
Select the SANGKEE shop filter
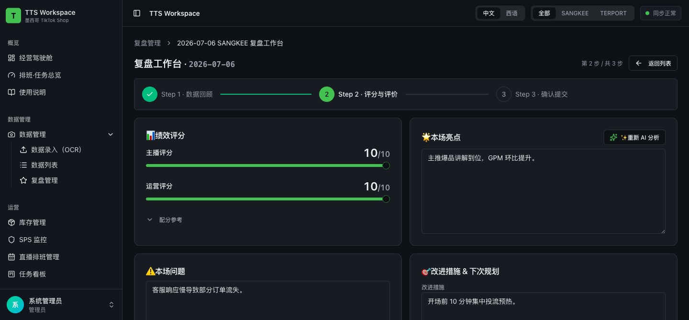[x=575, y=13]
